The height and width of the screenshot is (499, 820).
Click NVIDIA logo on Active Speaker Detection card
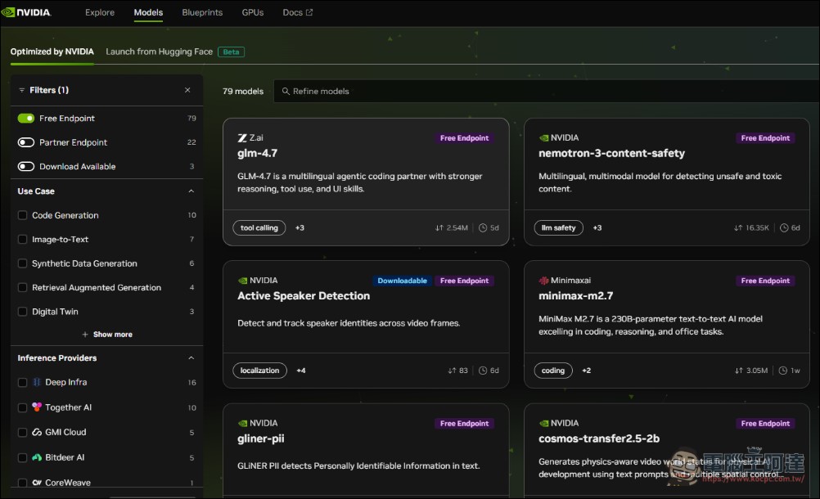(x=243, y=281)
